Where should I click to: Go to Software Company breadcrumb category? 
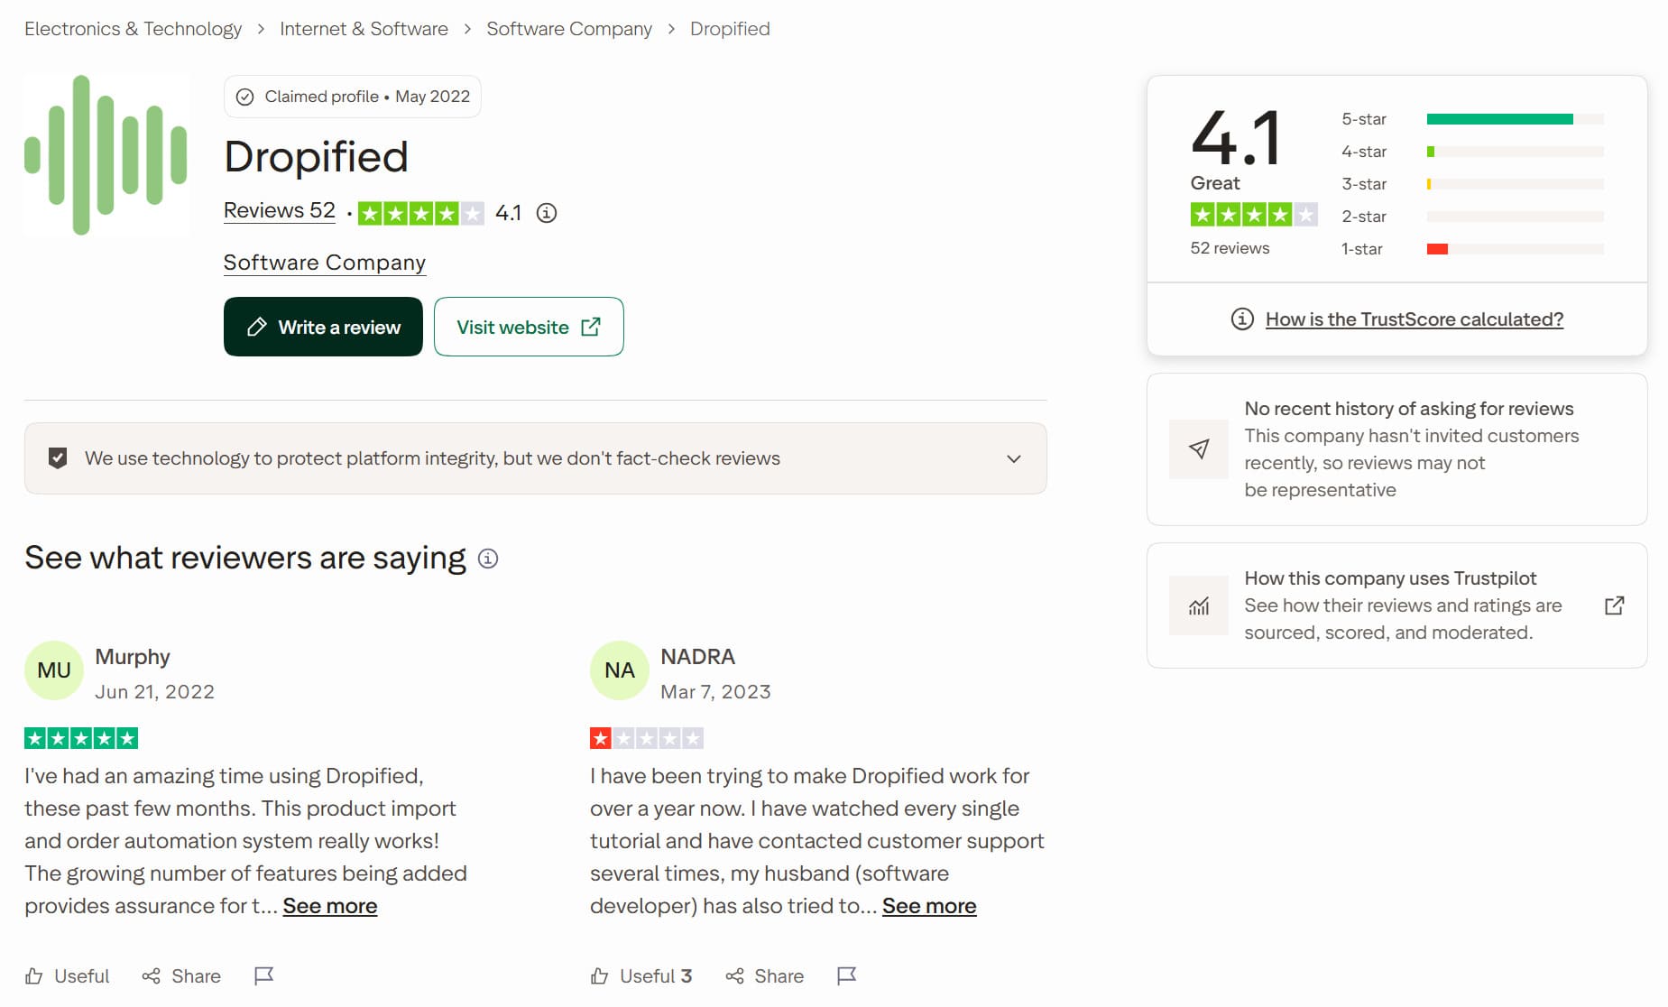coord(569,29)
